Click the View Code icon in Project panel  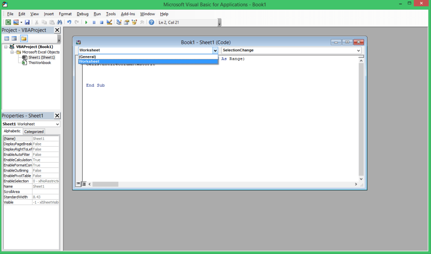(7, 39)
